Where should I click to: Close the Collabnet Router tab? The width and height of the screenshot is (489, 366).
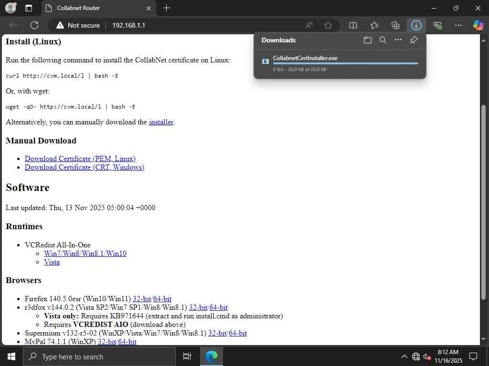(x=149, y=8)
